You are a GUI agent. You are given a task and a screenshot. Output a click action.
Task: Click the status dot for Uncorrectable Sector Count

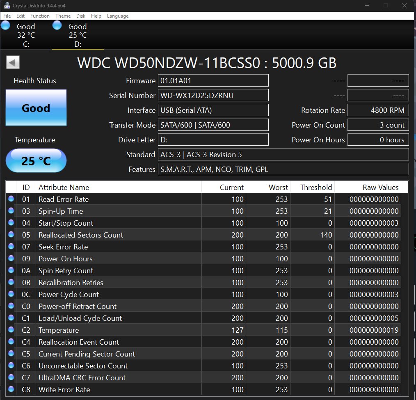point(11,365)
